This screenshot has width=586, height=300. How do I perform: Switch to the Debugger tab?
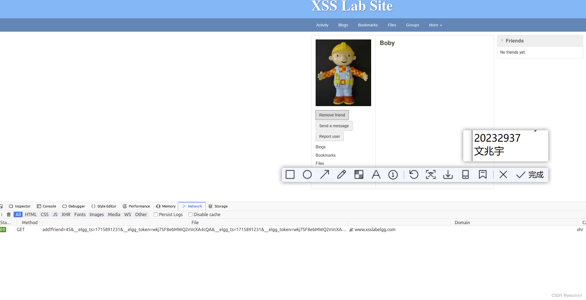pos(74,206)
